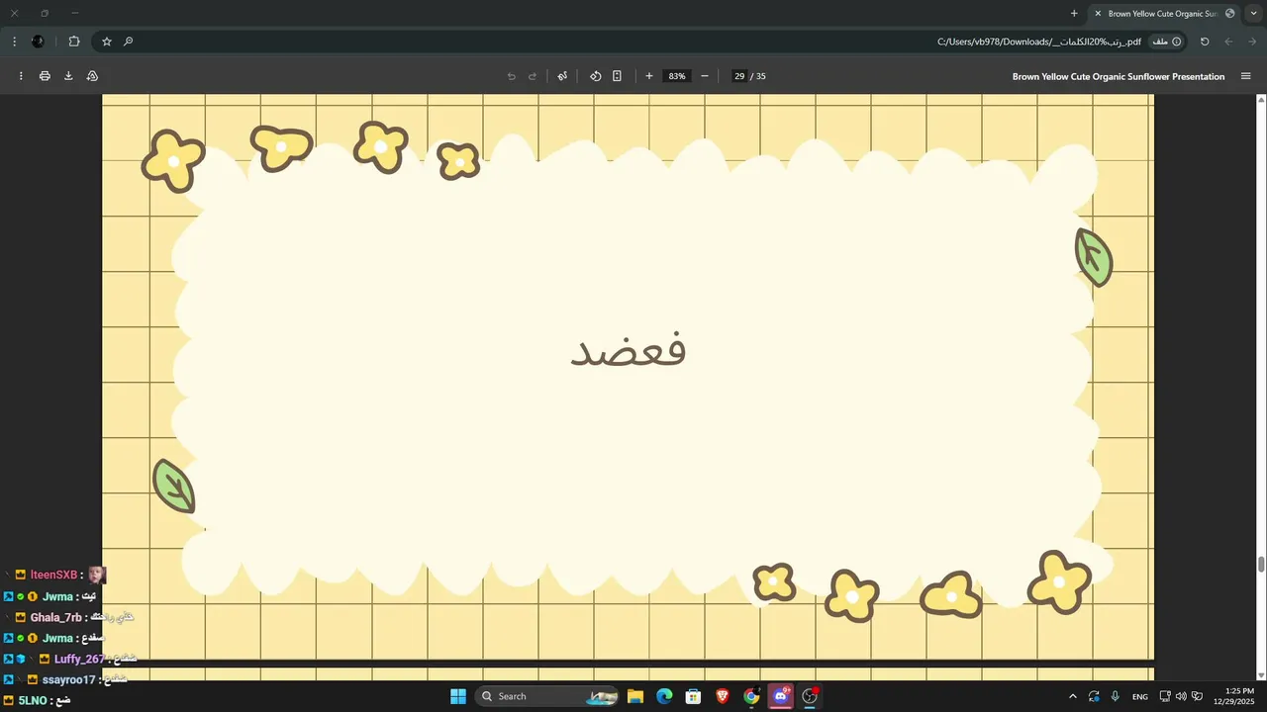The width and height of the screenshot is (1267, 712).
Task: Click chat username ssayroo17
Action: tap(69, 679)
